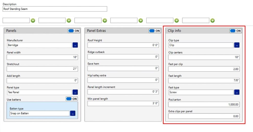Open Batten type browse button
This screenshot has width=253, height=132.
click(73, 113)
